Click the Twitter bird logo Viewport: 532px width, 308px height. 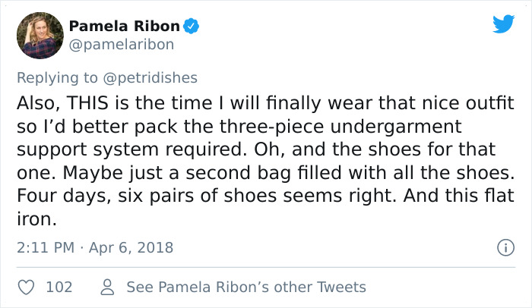[503, 24]
